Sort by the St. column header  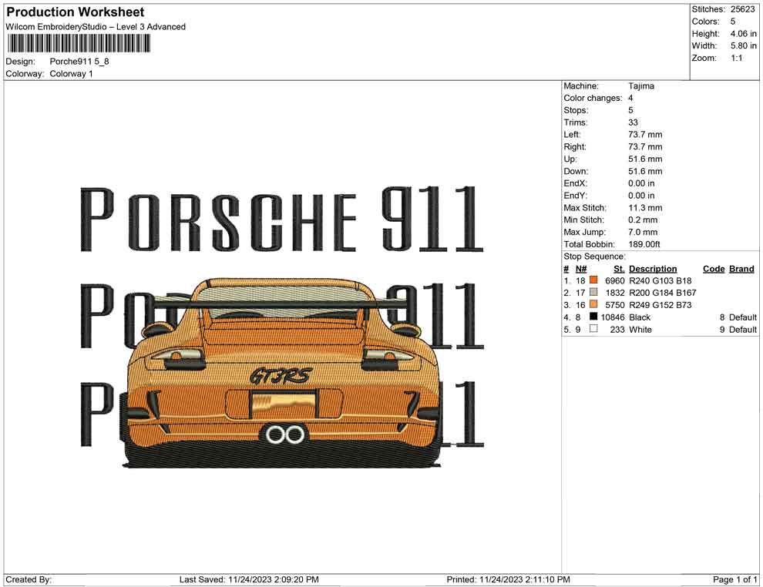coord(619,268)
